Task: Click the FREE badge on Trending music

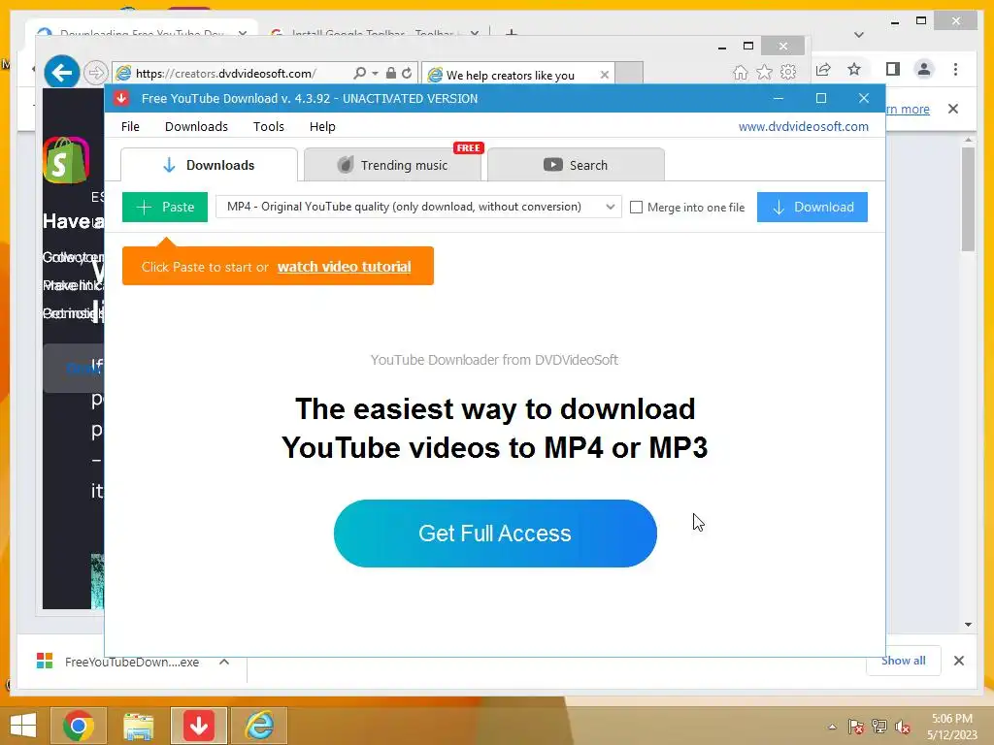Action: (x=469, y=148)
